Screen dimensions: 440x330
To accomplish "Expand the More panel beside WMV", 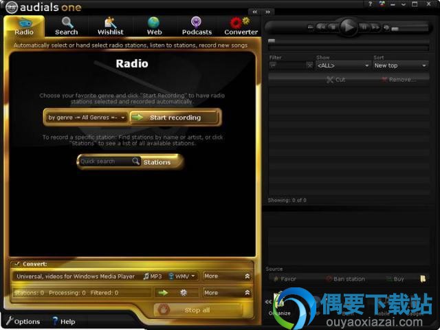I will coord(227,276).
